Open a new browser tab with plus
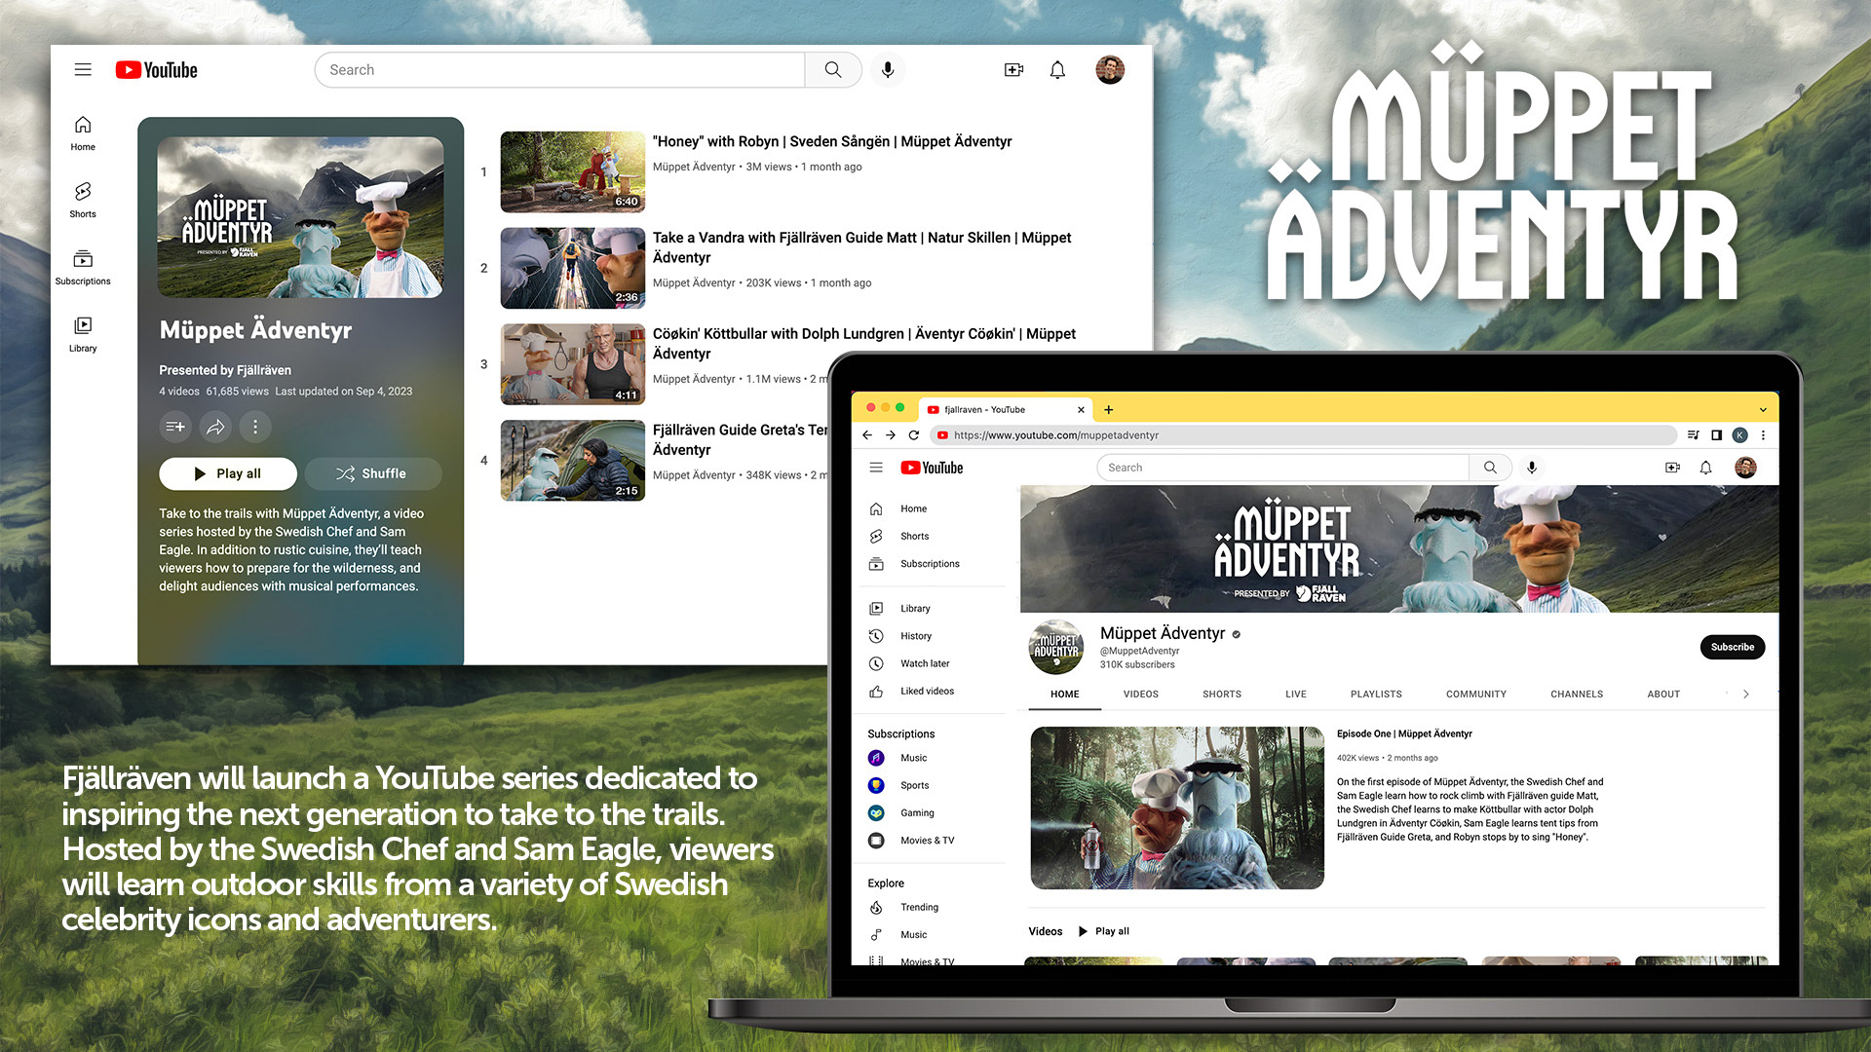The height and width of the screenshot is (1052, 1871). [x=1109, y=410]
